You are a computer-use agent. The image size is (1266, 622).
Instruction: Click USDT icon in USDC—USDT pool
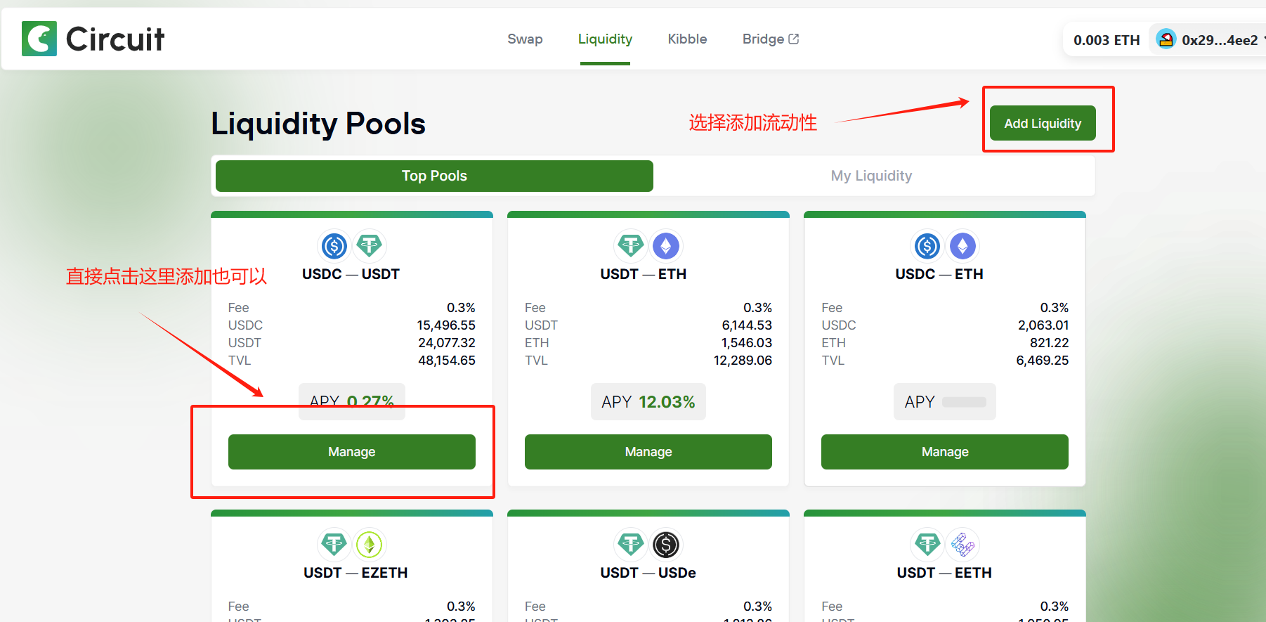pyautogui.click(x=369, y=246)
